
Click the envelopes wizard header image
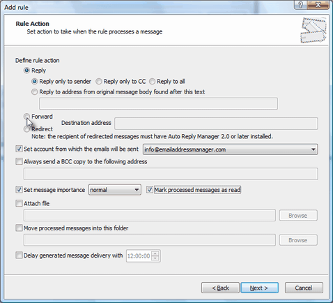click(x=313, y=30)
